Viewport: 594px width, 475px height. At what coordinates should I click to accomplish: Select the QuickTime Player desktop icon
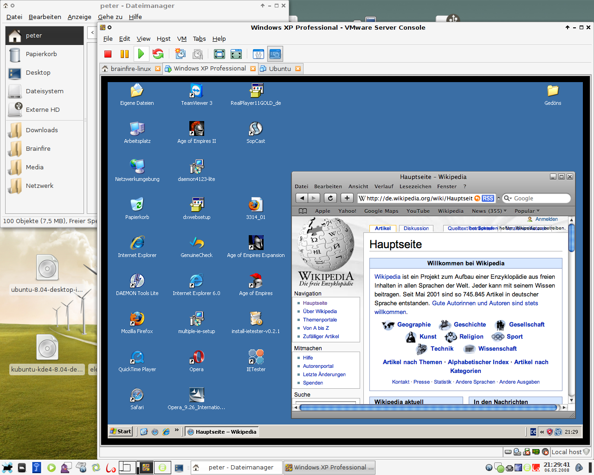click(x=137, y=361)
